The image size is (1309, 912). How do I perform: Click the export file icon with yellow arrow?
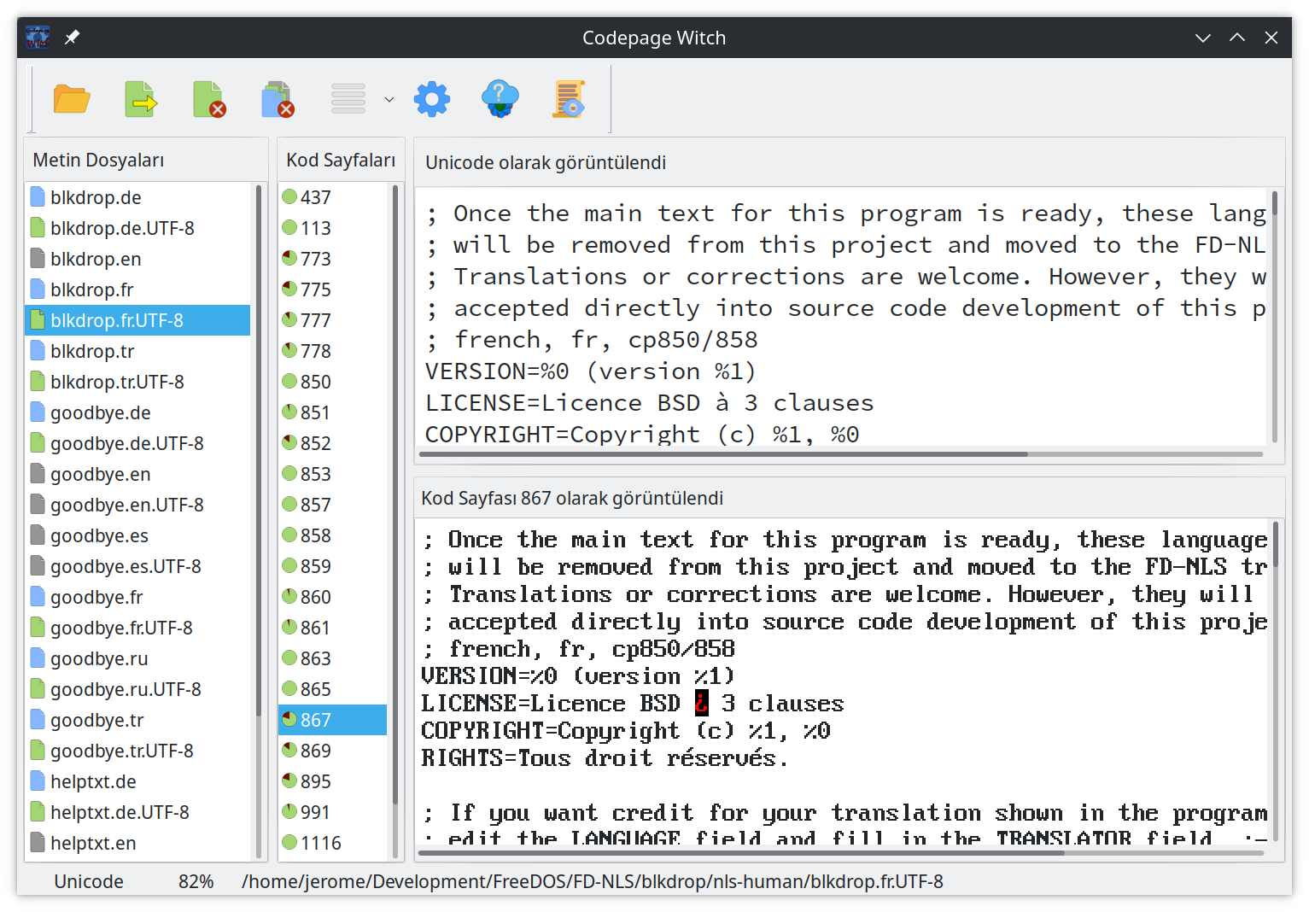tap(141, 100)
